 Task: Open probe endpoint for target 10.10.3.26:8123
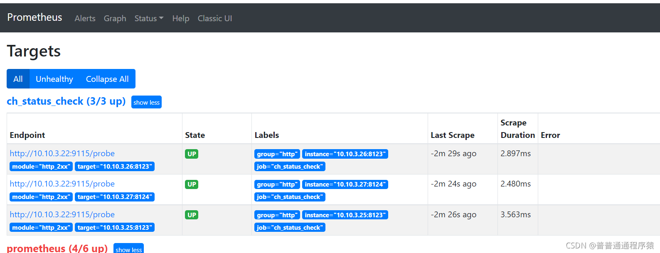(x=62, y=153)
